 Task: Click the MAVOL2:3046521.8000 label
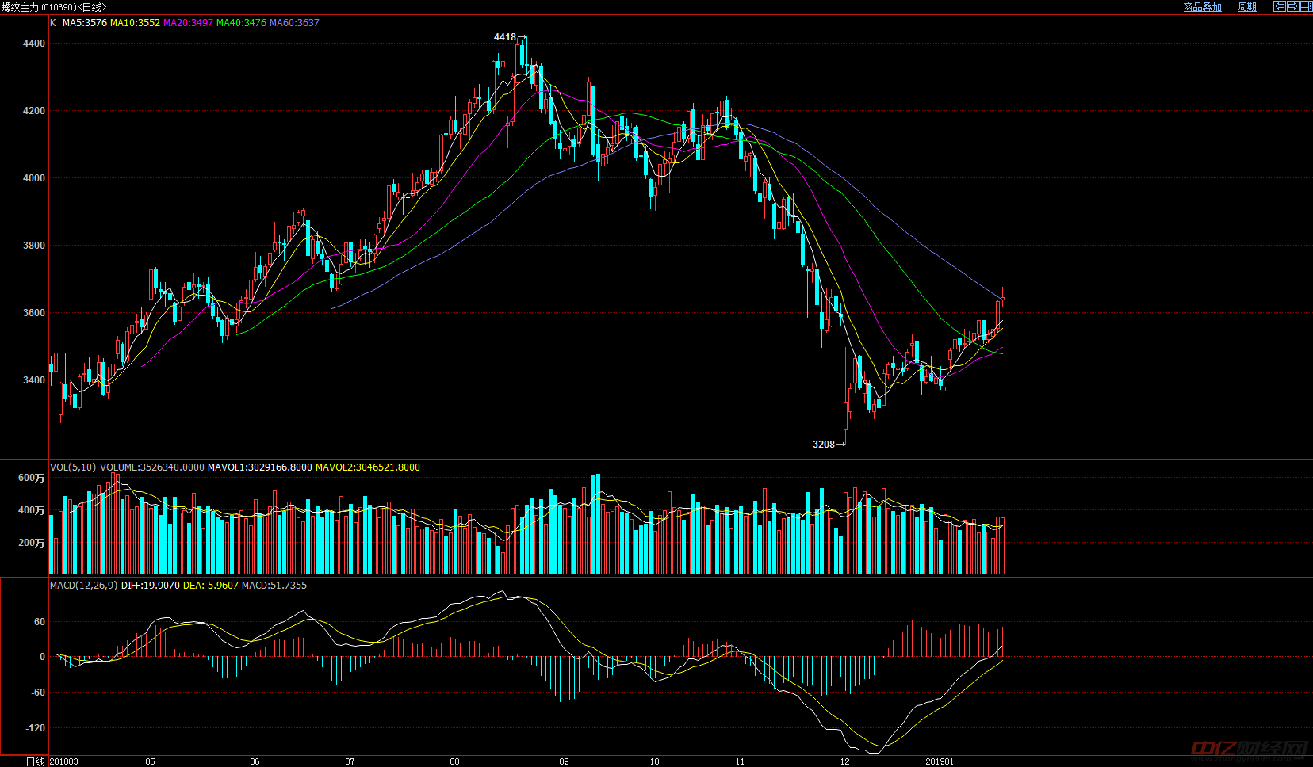click(368, 467)
